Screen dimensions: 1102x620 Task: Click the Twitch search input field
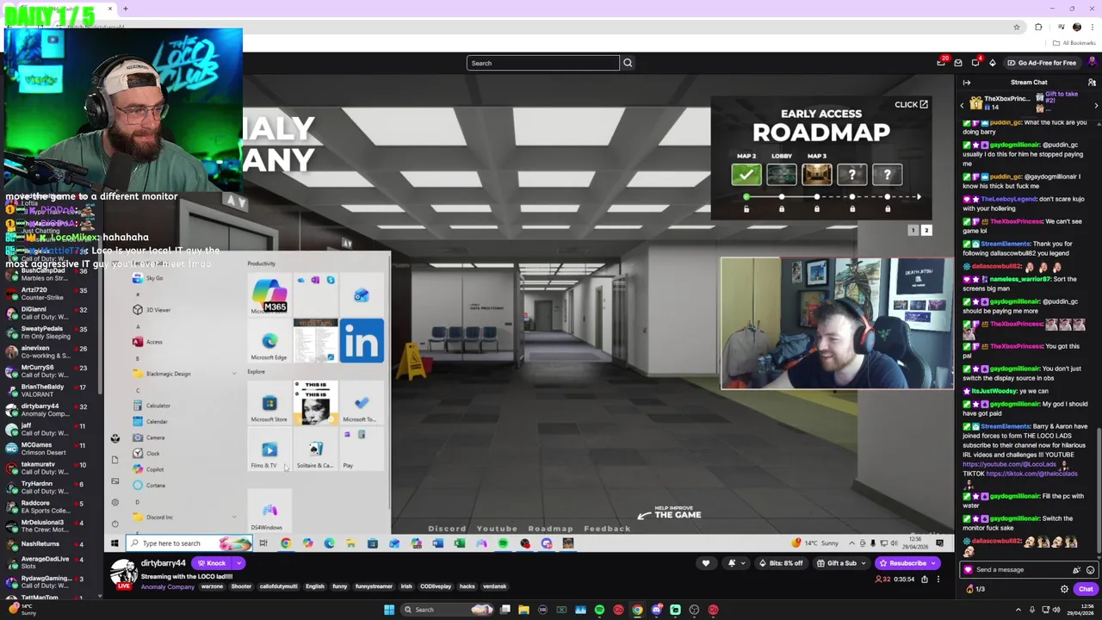[x=543, y=63]
